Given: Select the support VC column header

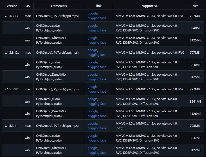Looking at the screenshot, I should click(150, 6).
